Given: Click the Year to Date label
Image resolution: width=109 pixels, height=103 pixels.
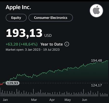Looking at the screenshot, I should point(52,44).
